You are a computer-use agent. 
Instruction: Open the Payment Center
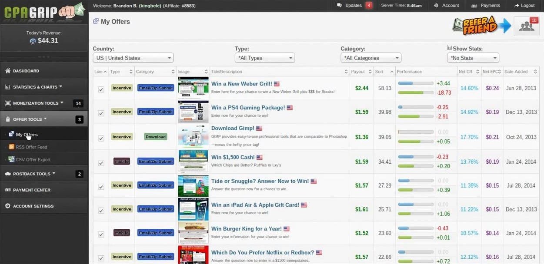(30, 190)
